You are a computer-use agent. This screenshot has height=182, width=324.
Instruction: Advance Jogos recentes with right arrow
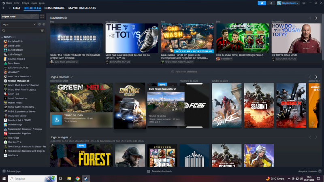tap(316, 77)
